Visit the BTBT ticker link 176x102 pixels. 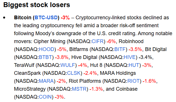coord(45,57)
